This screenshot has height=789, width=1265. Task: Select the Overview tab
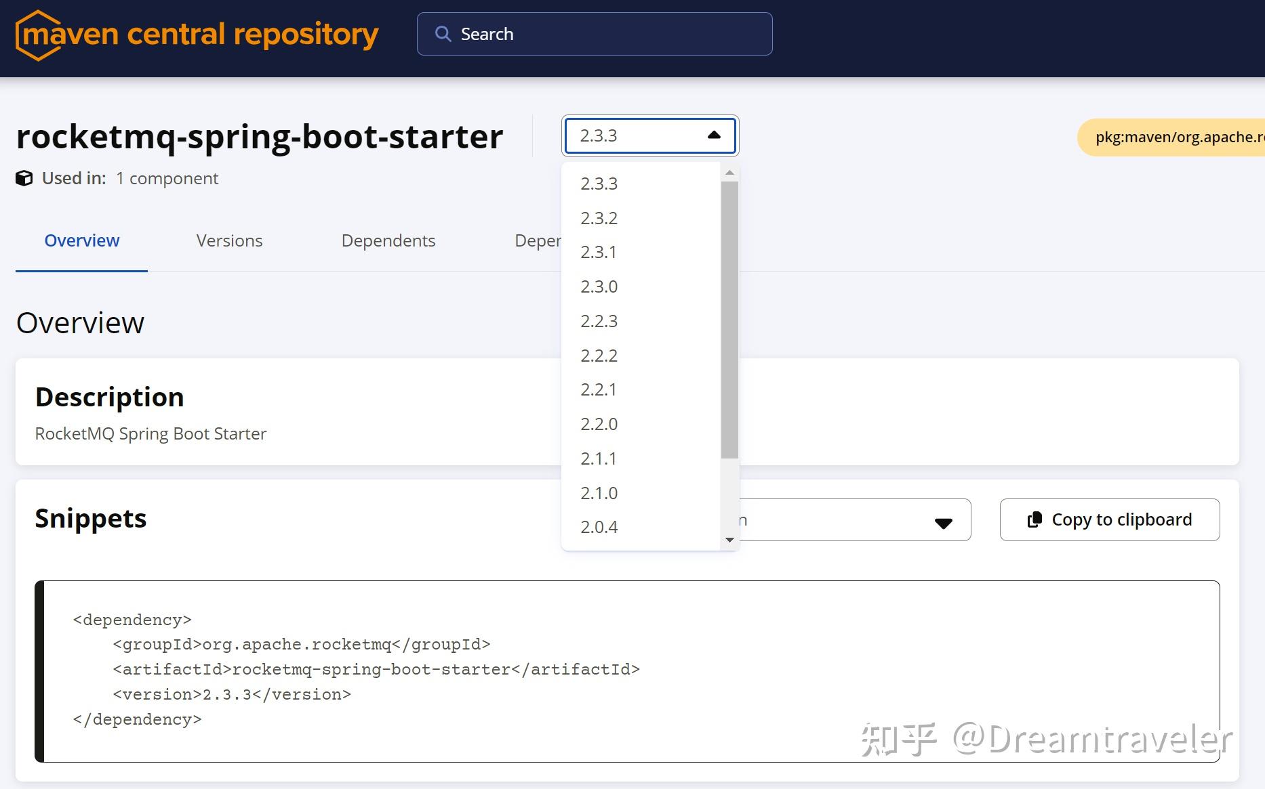pyautogui.click(x=81, y=240)
